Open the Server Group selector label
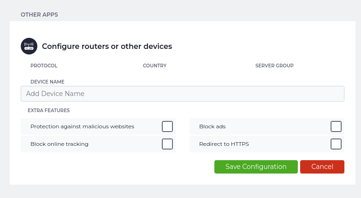The width and height of the screenshot is (361, 198). (274, 66)
